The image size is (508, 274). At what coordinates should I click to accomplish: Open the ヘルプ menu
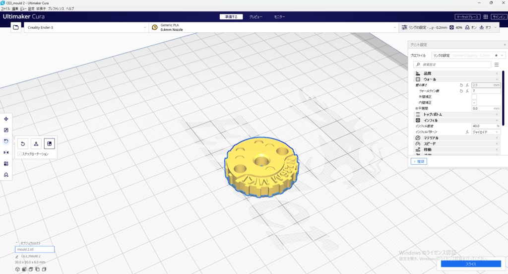[70, 9]
